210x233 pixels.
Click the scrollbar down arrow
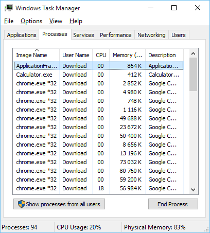coord(194,190)
